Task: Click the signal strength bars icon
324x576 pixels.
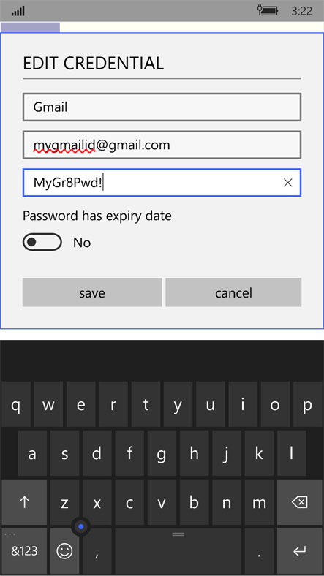Action: coord(18,12)
